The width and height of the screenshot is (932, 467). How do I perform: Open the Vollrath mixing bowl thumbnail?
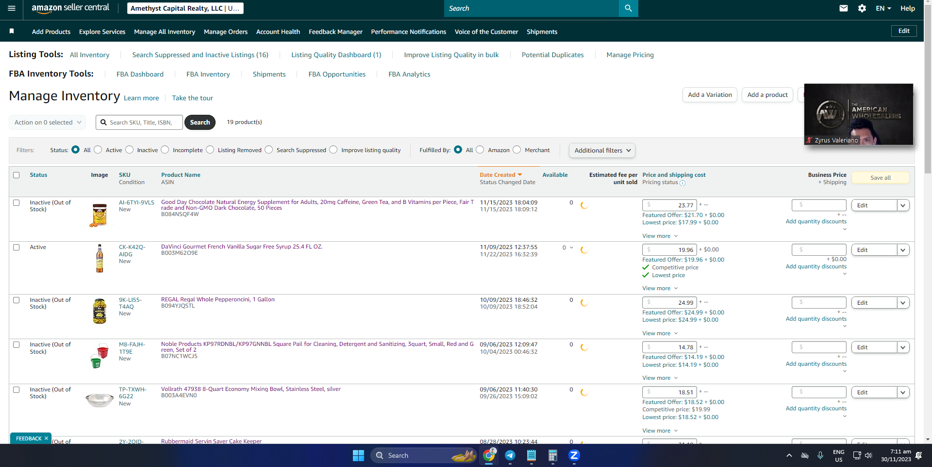click(x=100, y=400)
